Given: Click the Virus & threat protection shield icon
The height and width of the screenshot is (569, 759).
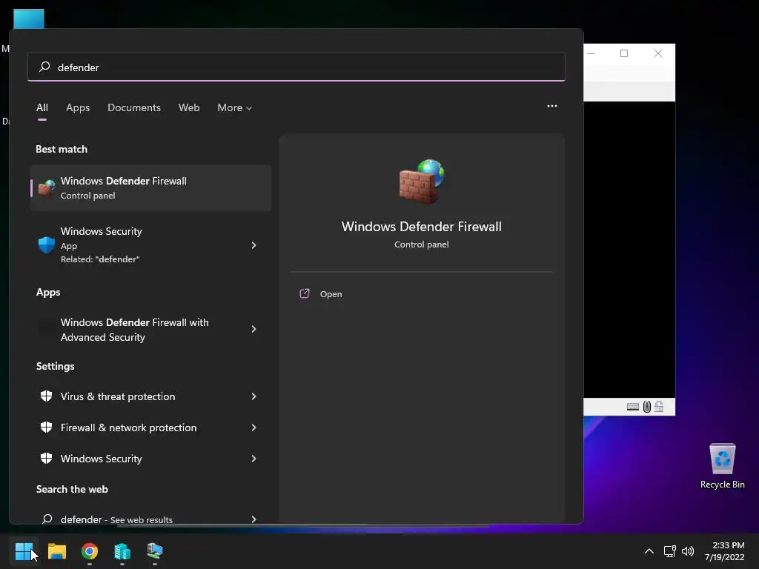Looking at the screenshot, I should pyautogui.click(x=47, y=396).
